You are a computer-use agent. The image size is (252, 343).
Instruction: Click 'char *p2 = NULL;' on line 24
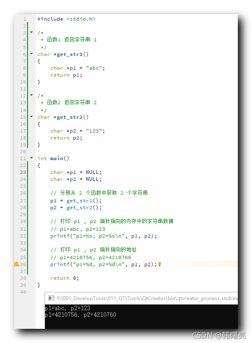76,179
